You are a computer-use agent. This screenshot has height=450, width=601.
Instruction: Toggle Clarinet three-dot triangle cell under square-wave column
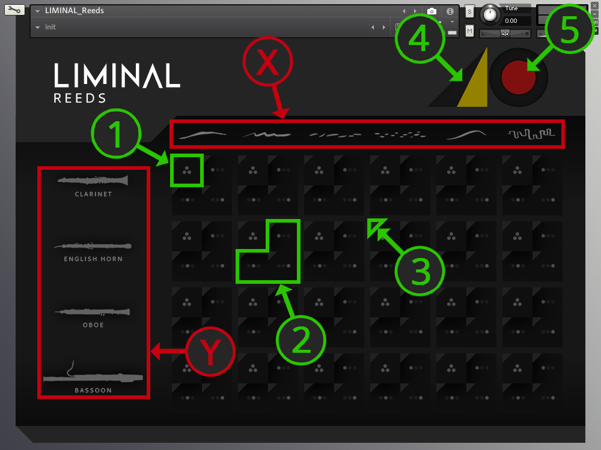pos(517,170)
